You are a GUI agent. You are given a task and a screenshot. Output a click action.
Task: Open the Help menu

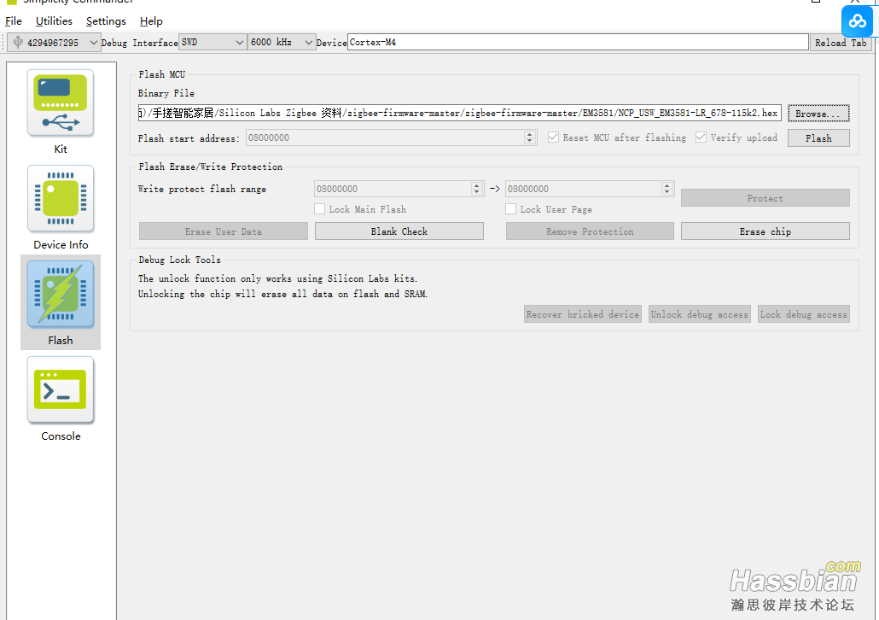click(151, 21)
